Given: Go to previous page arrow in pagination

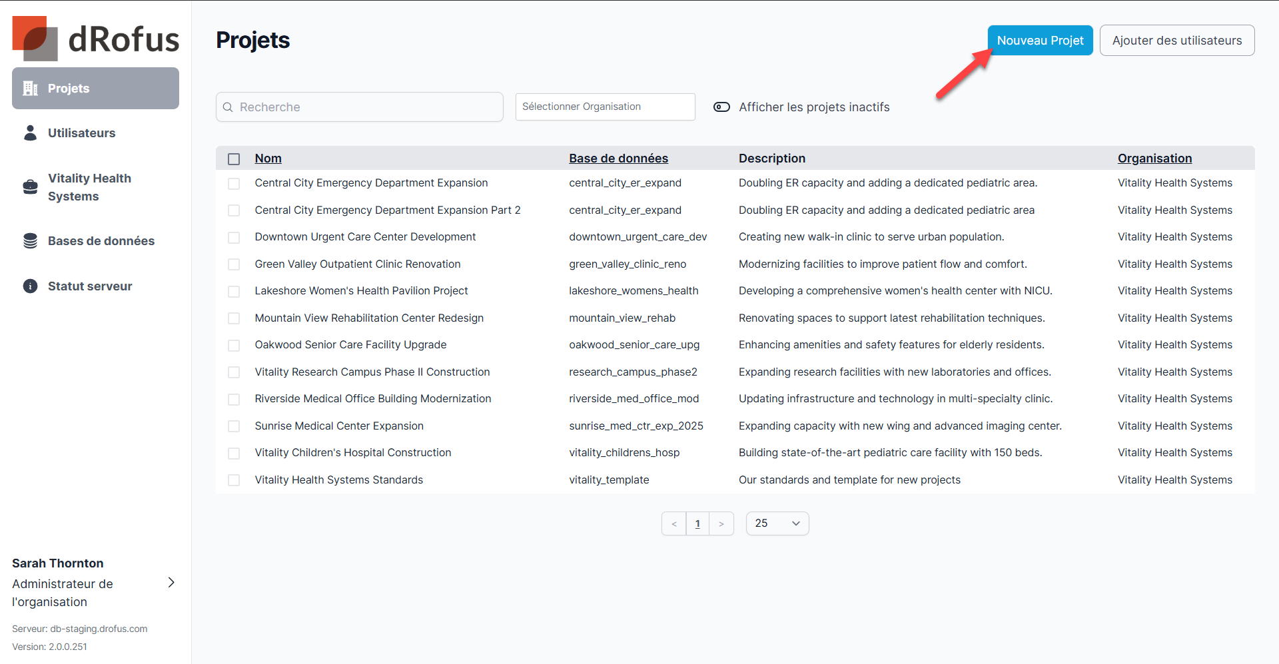Looking at the screenshot, I should point(674,524).
